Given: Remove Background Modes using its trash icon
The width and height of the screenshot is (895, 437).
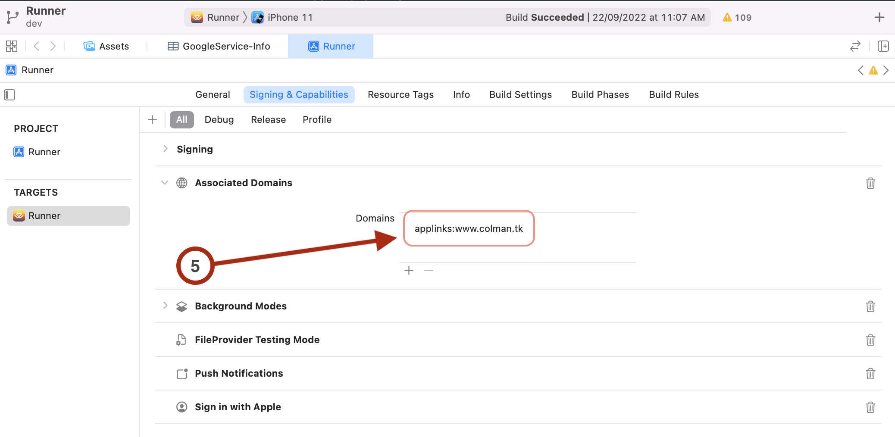Looking at the screenshot, I should (870, 306).
